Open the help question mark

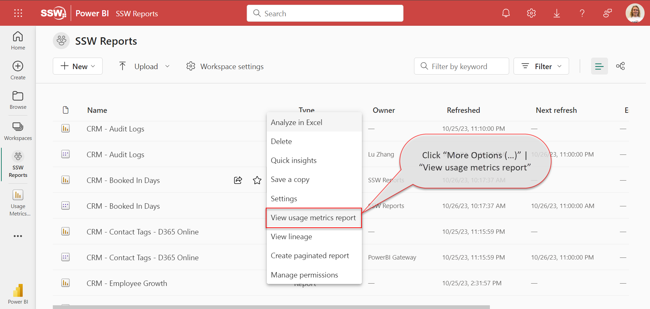pos(582,13)
